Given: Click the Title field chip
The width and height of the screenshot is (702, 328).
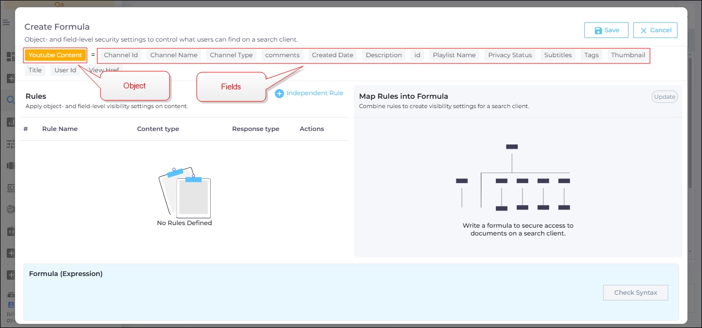Looking at the screenshot, I should pyautogui.click(x=35, y=70).
